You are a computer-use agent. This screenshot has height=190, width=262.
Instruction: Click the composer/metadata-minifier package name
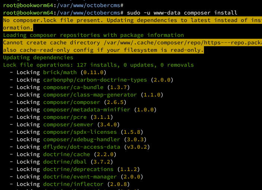click(x=87, y=110)
